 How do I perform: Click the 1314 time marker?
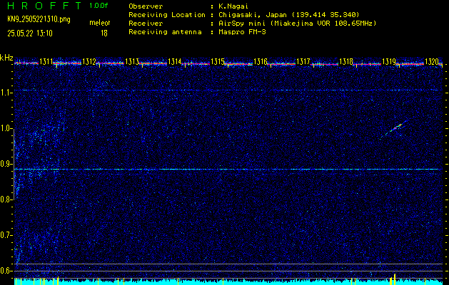[x=174, y=61]
